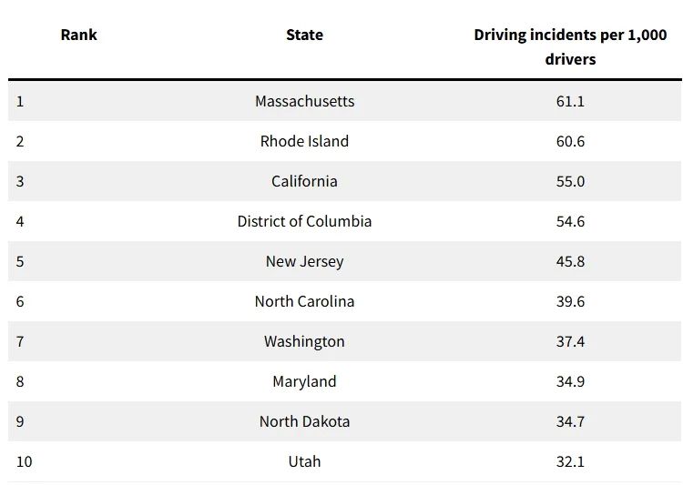Select the Rhode Island state cell

pyautogui.click(x=304, y=141)
